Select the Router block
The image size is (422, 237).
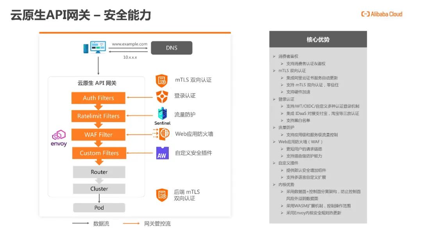coord(99,172)
